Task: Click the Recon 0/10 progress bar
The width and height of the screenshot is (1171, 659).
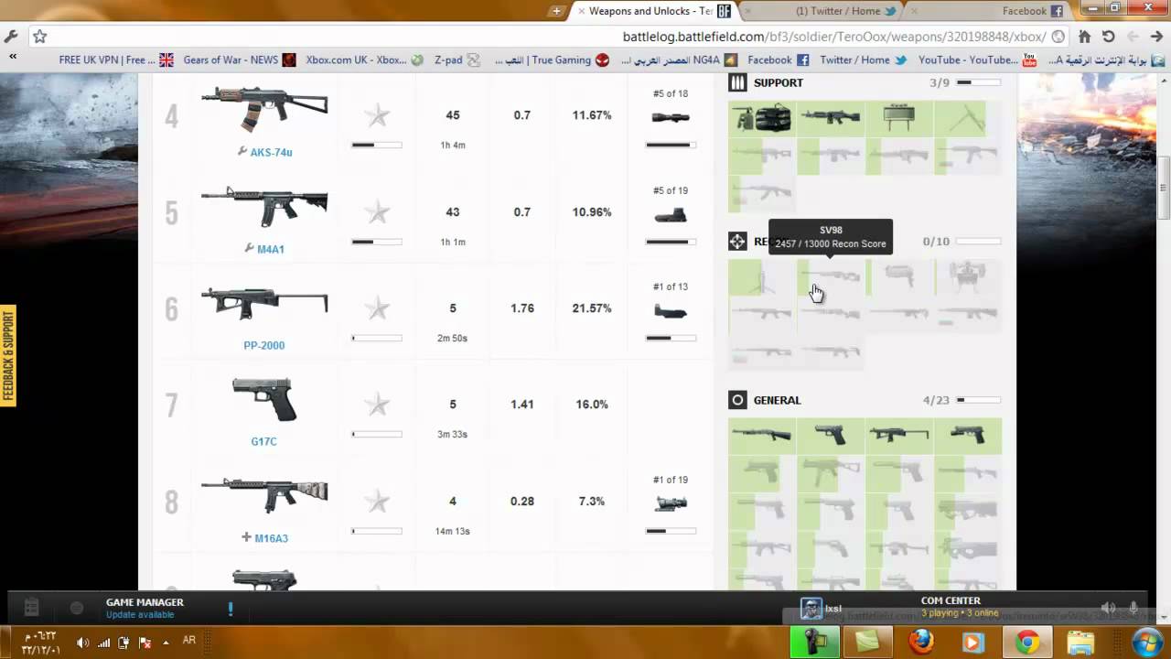Action: pyautogui.click(x=978, y=242)
